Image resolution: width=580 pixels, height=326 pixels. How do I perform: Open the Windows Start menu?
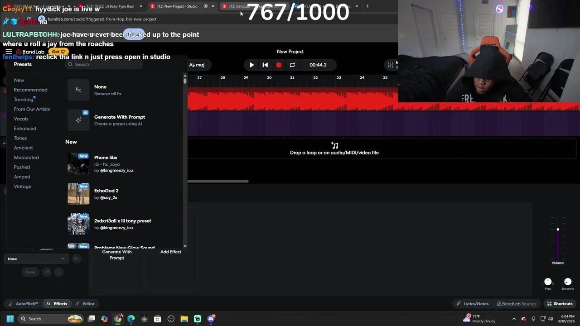(10, 319)
